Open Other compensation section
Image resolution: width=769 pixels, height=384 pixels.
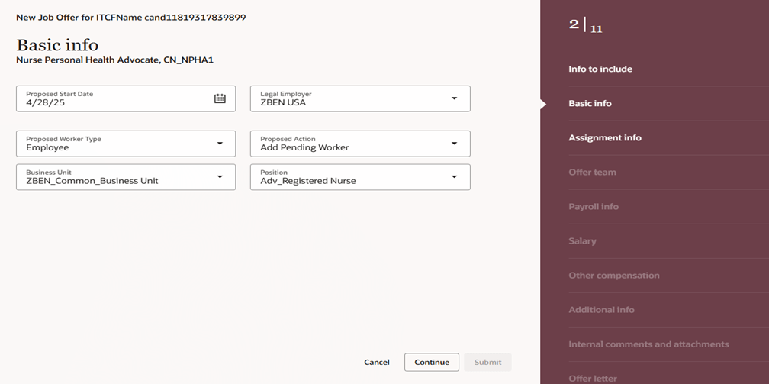(x=614, y=276)
